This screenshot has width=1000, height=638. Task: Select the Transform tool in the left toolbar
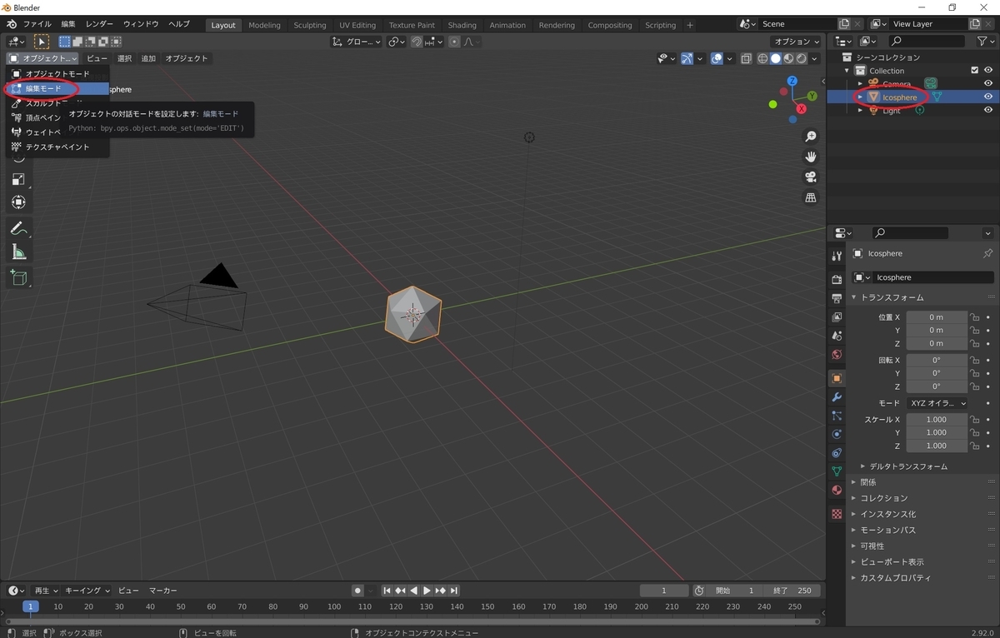(x=18, y=202)
